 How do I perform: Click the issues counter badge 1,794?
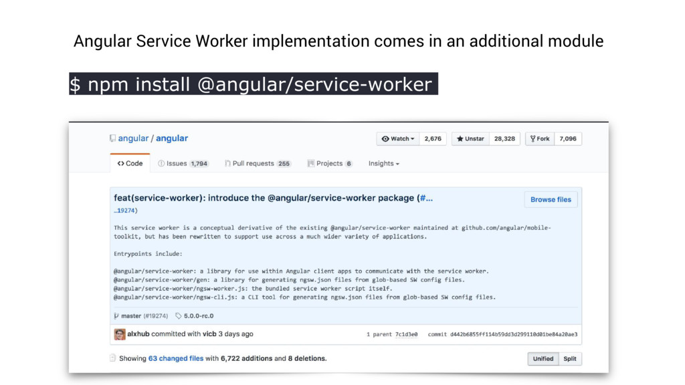(x=199, y=164)
